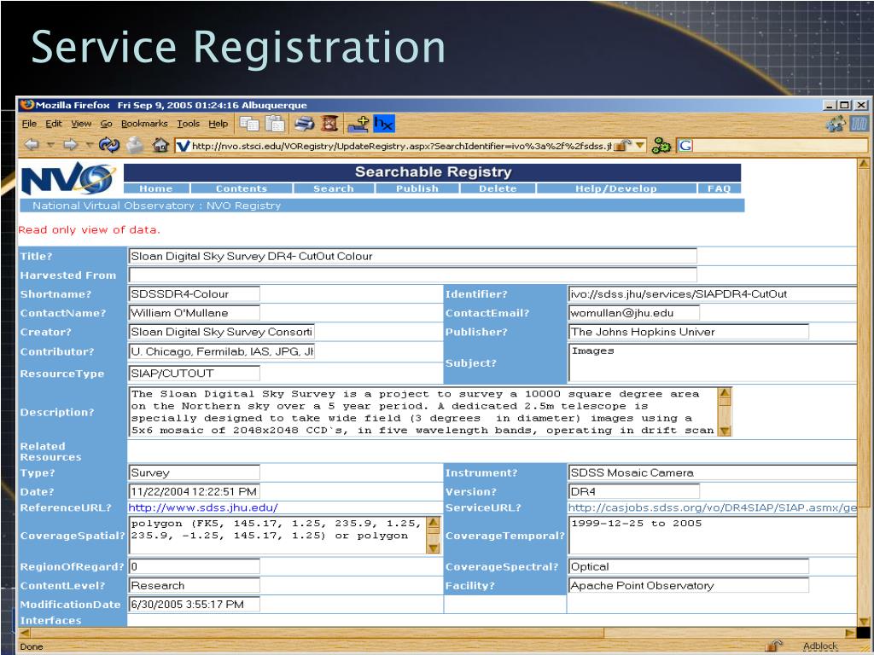Click the horizontal scrollbar right arrow
874x655 pixels.
pos(850,633)
